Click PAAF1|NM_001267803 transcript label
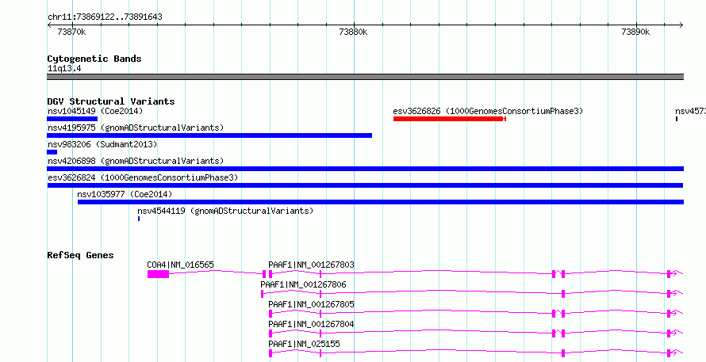Viewport: 706px width, 362px height. click(311, 265)
